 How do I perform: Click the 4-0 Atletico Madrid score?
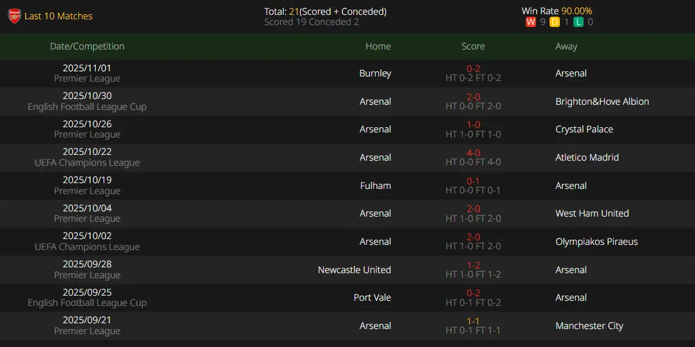(x=474, y=153)
